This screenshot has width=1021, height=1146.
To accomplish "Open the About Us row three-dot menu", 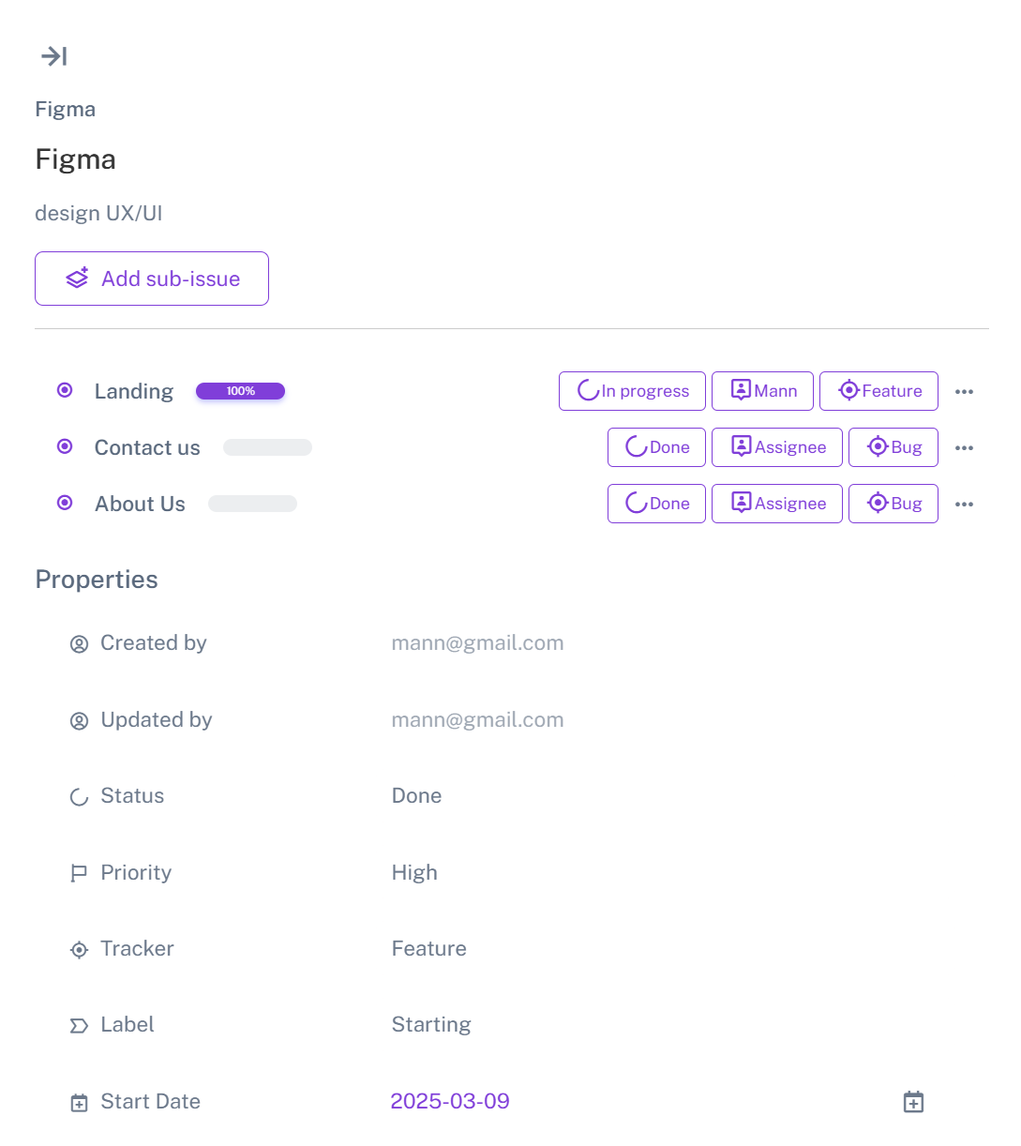I will click(x=964, y=505).
